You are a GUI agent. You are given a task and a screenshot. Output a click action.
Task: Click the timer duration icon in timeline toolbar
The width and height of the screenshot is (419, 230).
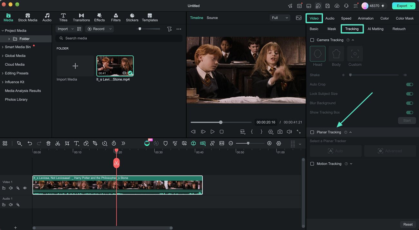coord(114,143)
